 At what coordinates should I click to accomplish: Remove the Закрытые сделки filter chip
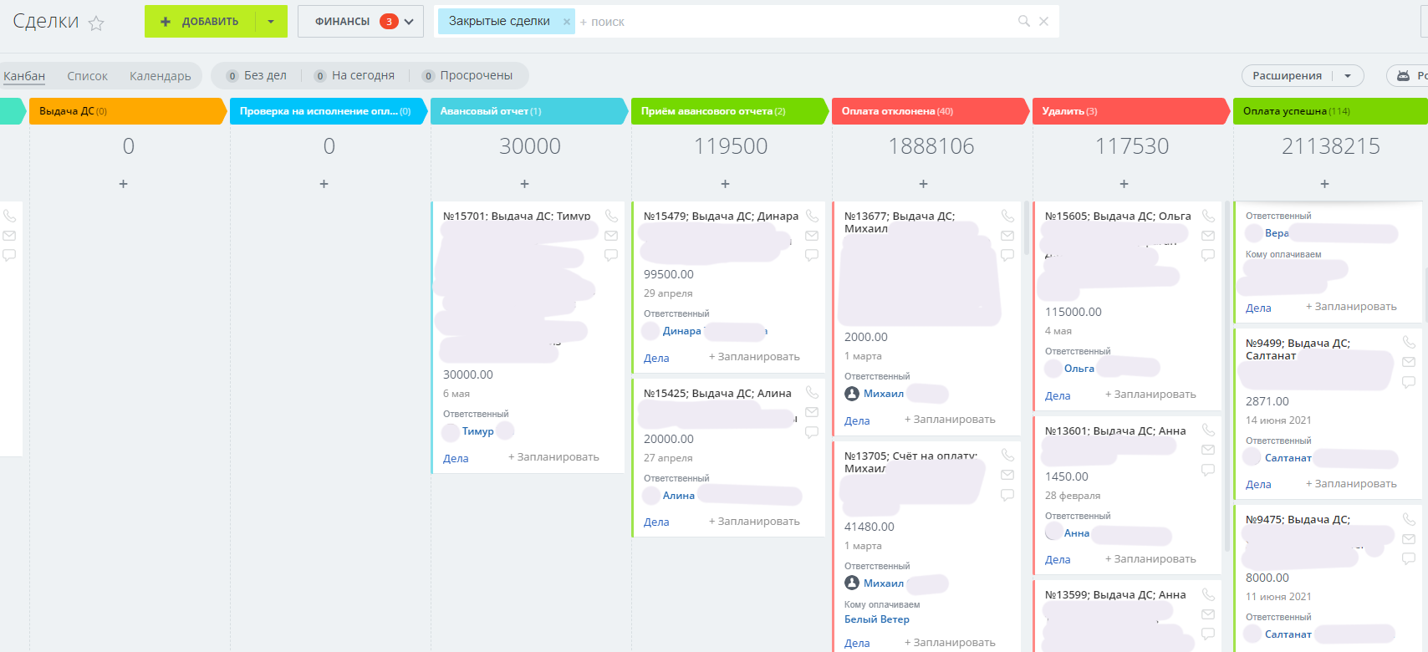[x=567, y=22]
